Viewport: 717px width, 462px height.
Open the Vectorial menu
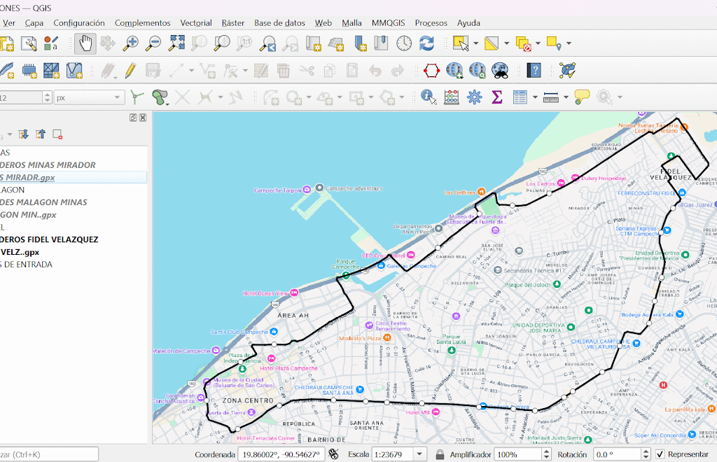195,22
